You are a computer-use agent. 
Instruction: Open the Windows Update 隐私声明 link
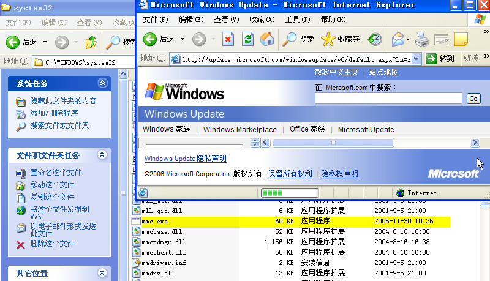pyautogui.click(x=186, y=159)
